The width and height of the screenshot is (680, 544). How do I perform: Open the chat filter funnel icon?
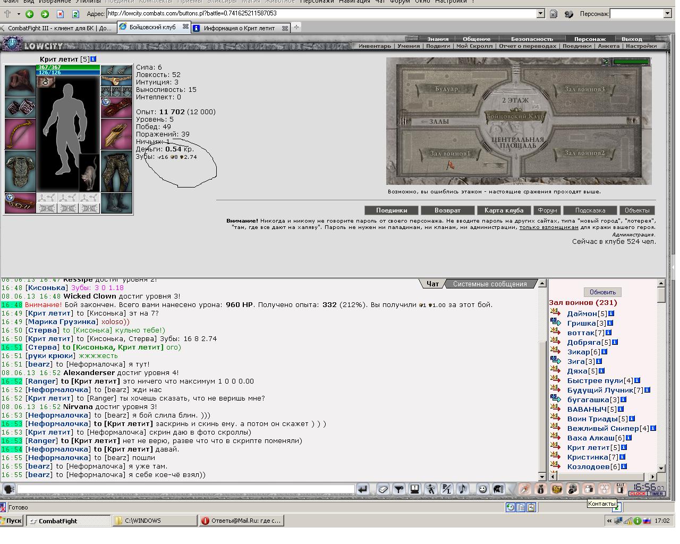click(x=398, y=489)
